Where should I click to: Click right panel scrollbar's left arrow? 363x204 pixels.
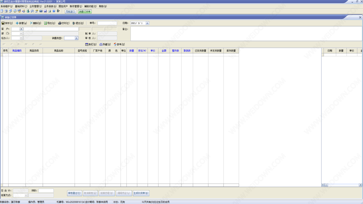click(323, 185)
